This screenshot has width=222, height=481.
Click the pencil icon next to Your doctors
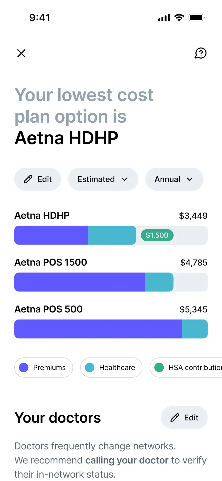point(175,418)
